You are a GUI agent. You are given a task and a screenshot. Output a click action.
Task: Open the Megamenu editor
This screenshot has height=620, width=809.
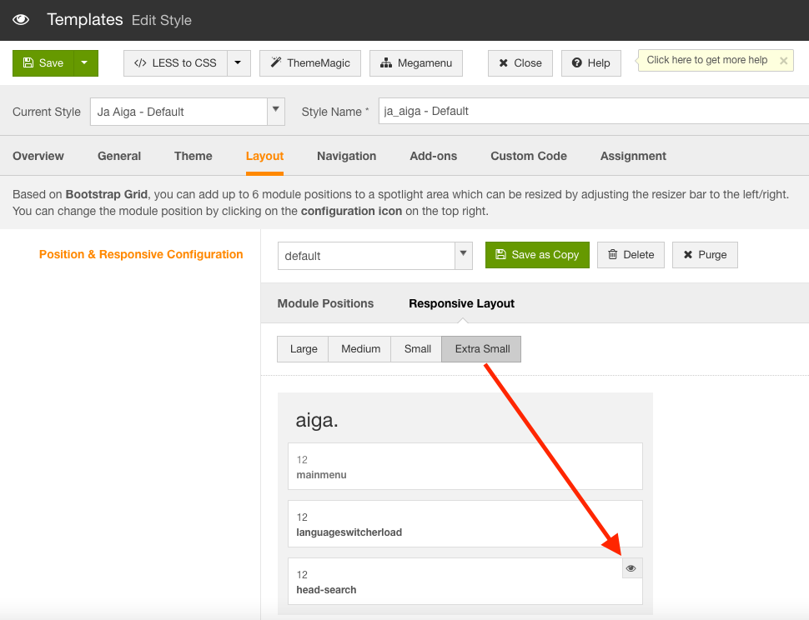pos(416,62)
